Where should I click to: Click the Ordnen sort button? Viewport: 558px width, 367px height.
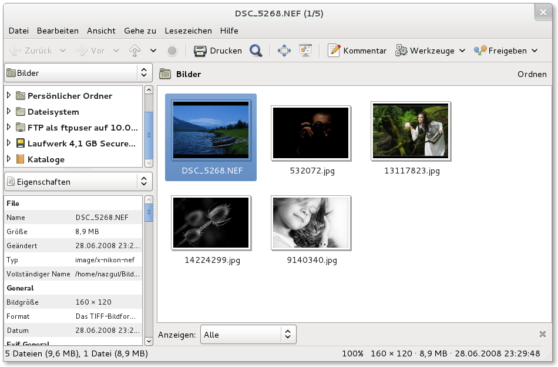(x=532, y=74)
